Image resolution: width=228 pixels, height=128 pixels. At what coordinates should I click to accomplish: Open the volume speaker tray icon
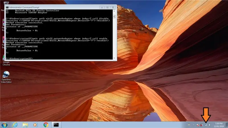tap(210, 125)
